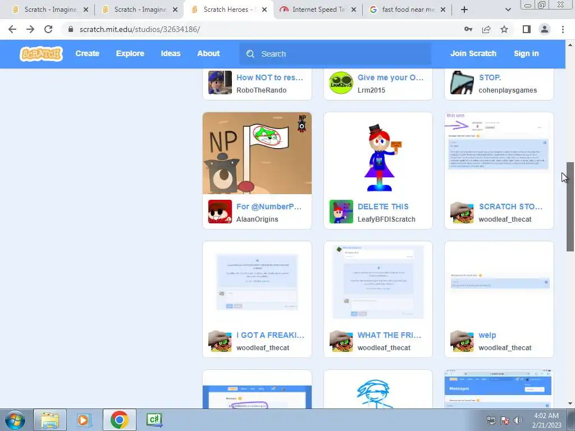
Task: Click the browser forward arrow
Action: (x=30, y=29)
